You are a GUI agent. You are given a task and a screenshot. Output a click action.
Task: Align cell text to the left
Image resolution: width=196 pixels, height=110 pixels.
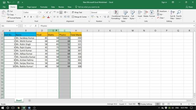click(55, 17)
